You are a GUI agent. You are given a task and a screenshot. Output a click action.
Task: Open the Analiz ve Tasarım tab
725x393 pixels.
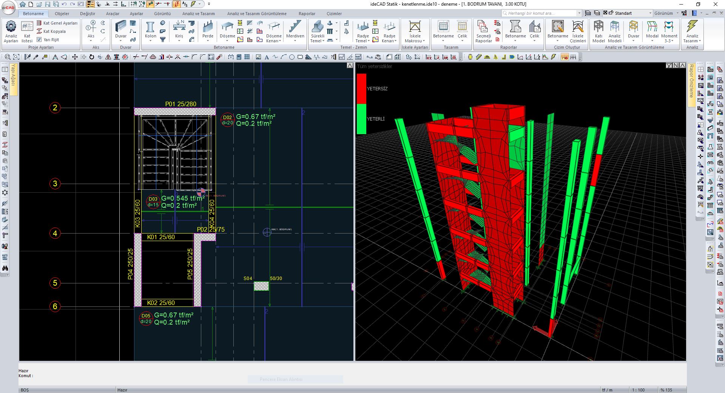(198, 13)
